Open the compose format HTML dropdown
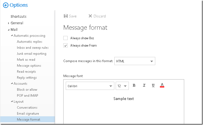 coord(135,61)
